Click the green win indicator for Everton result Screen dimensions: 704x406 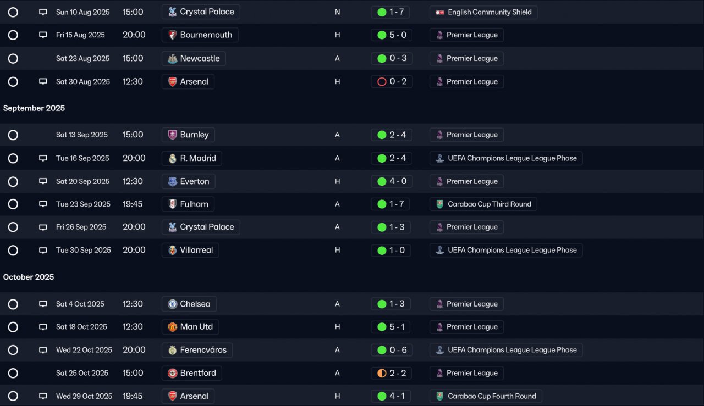pos(382,181)
